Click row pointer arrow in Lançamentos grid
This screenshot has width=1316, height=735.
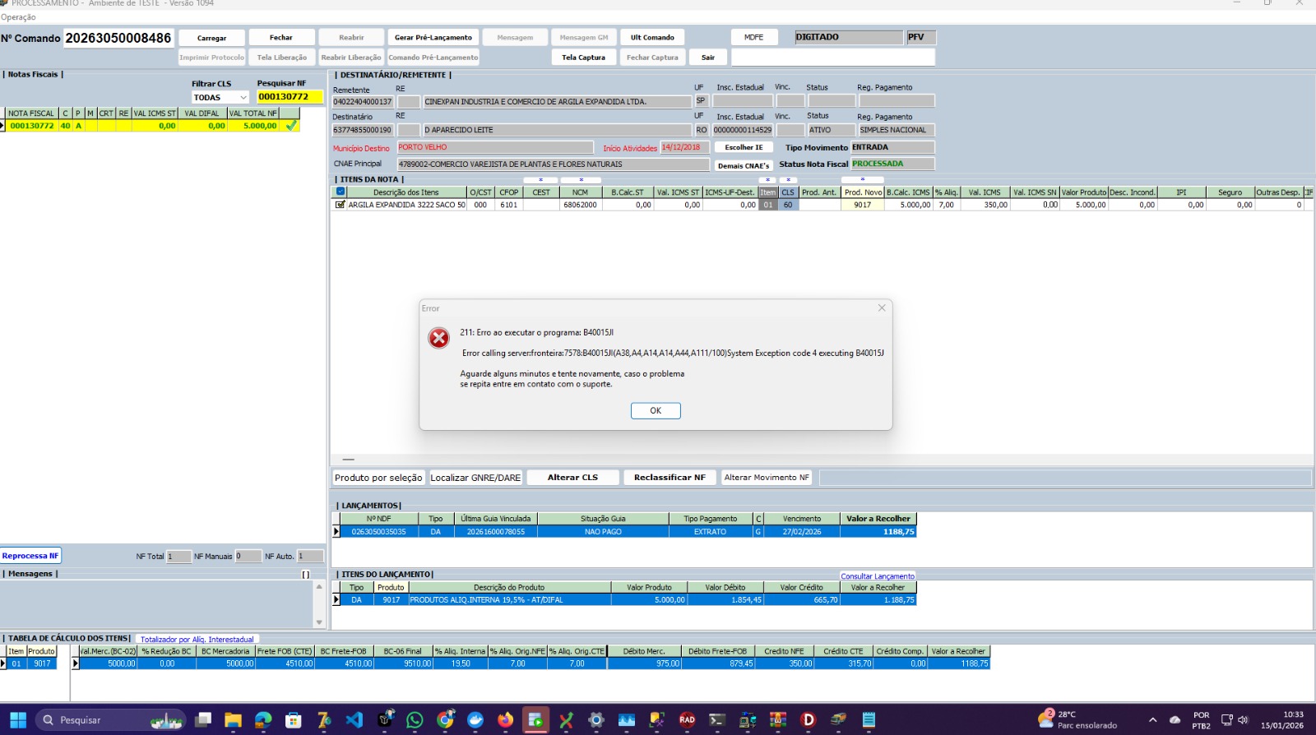click(x=336, y=532)
